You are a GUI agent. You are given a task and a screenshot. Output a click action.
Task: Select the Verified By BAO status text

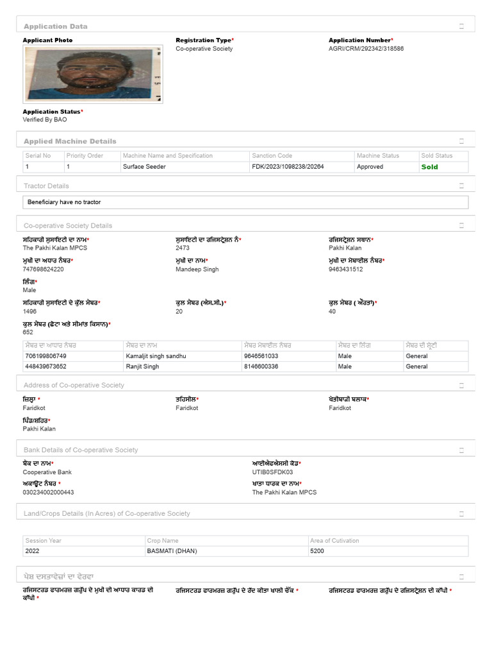[45, 119]
